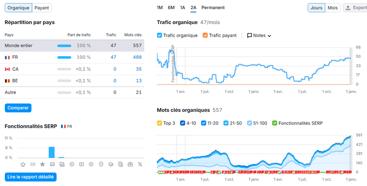Click the FR traffic share bar
Viewport: 367px width, 186px height.
click(64, 57)
